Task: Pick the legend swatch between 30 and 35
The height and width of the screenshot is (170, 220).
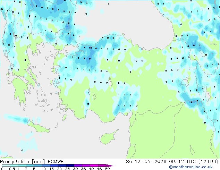Action: click(x=78, y=165)
